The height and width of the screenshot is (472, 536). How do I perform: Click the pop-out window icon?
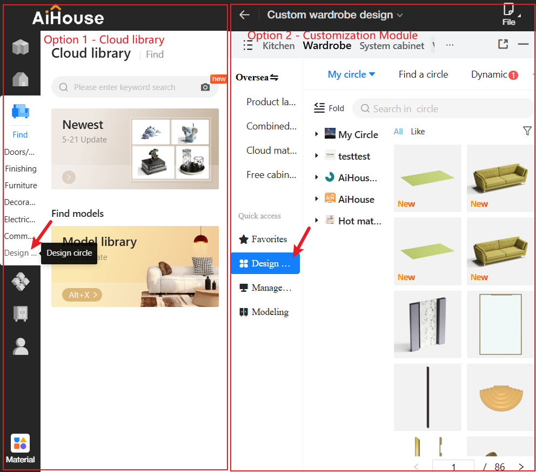tap(503, 44)
